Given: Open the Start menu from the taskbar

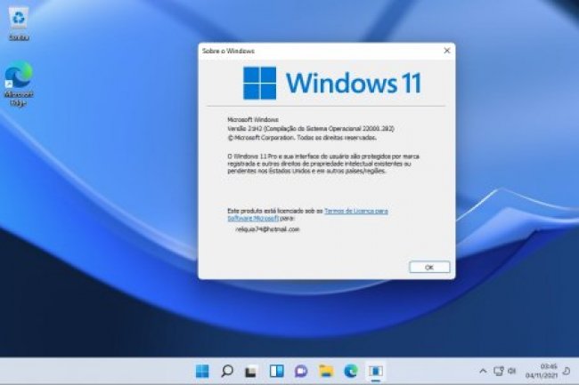Looking at the screenshot, I should click(x=202, y=371).
